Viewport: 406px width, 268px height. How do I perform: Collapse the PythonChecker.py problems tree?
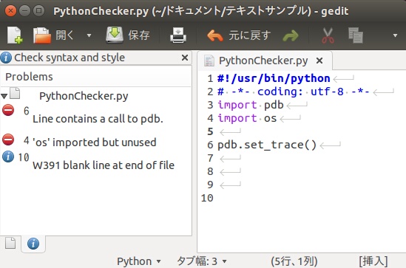4,97
